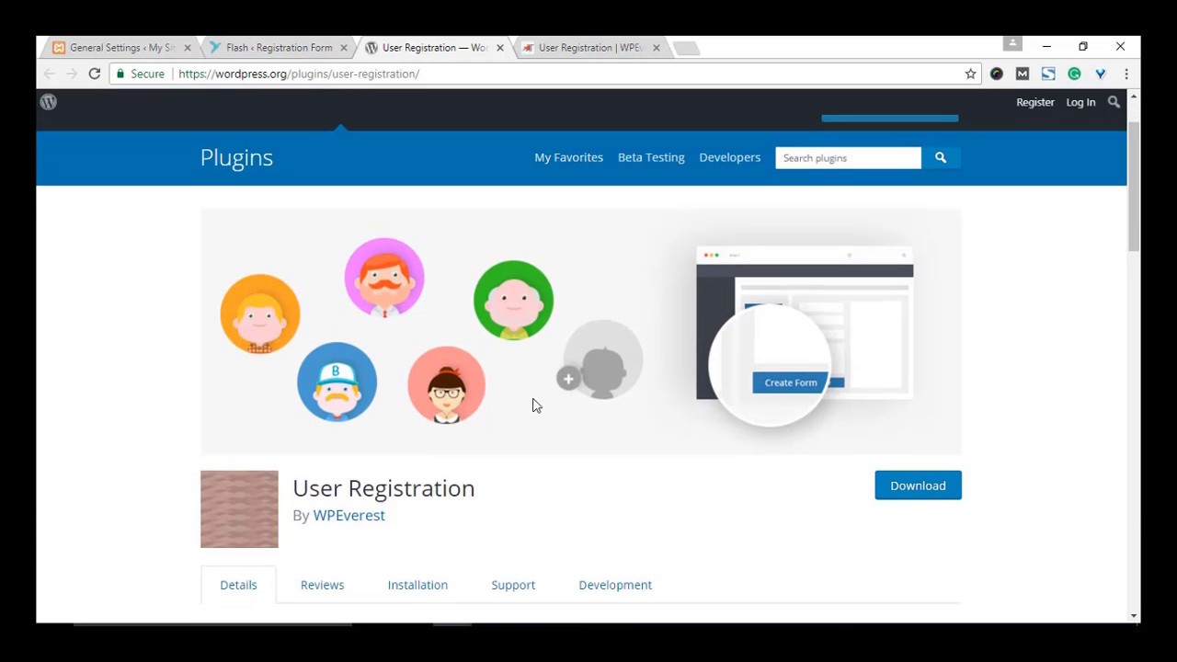Image resolution: width=1177 pixels, height=662 pixels.
Task: Click the plugin banner image
Action: [581, 332]
